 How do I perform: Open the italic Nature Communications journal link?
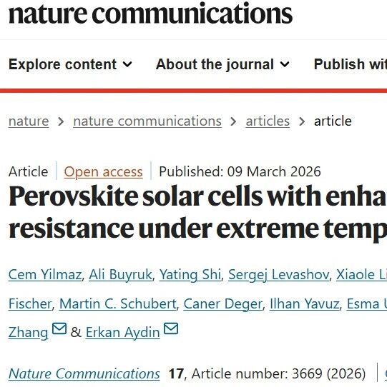(84, 373)
